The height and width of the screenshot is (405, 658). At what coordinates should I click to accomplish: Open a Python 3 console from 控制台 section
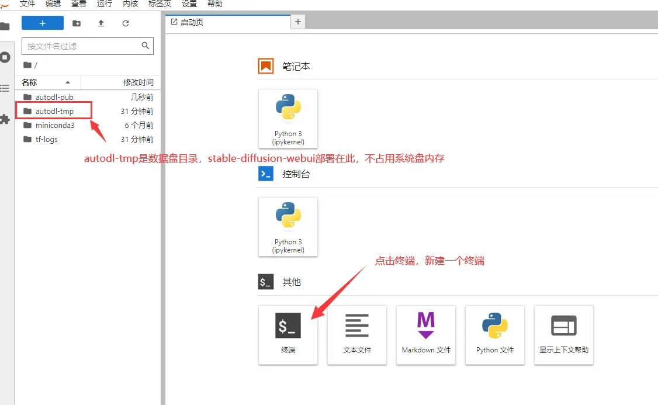point(288,227)
